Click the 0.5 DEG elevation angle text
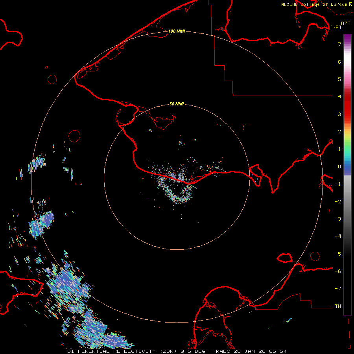This screenshot has width=354, height=354. click(193, 351)
